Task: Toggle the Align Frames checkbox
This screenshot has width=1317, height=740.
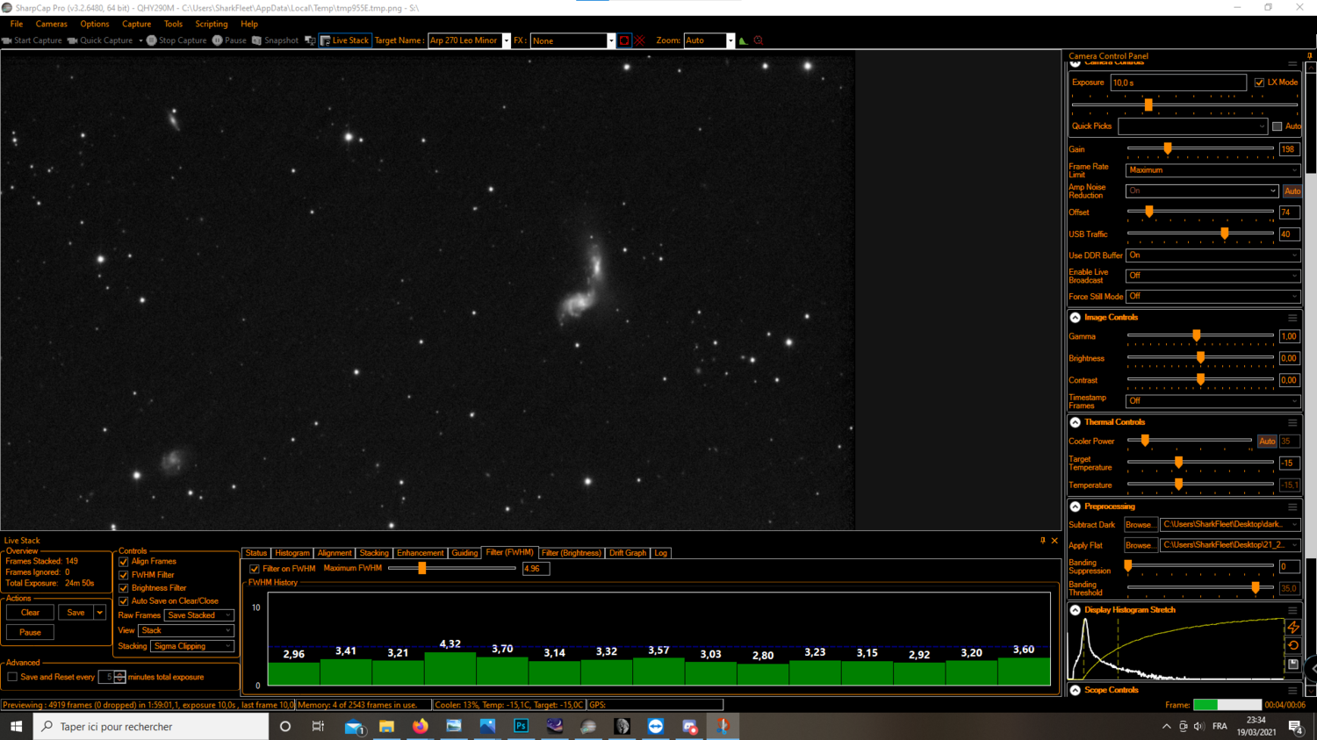Action: point(124,562)
